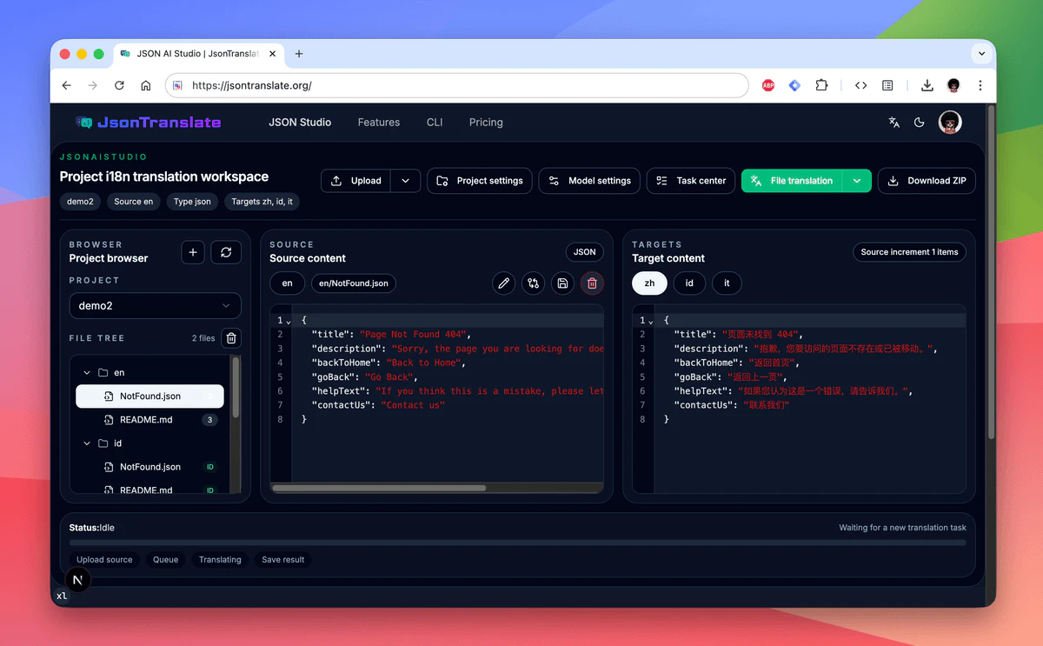Click the file tree vertical scrollbar

coord(235,389)
